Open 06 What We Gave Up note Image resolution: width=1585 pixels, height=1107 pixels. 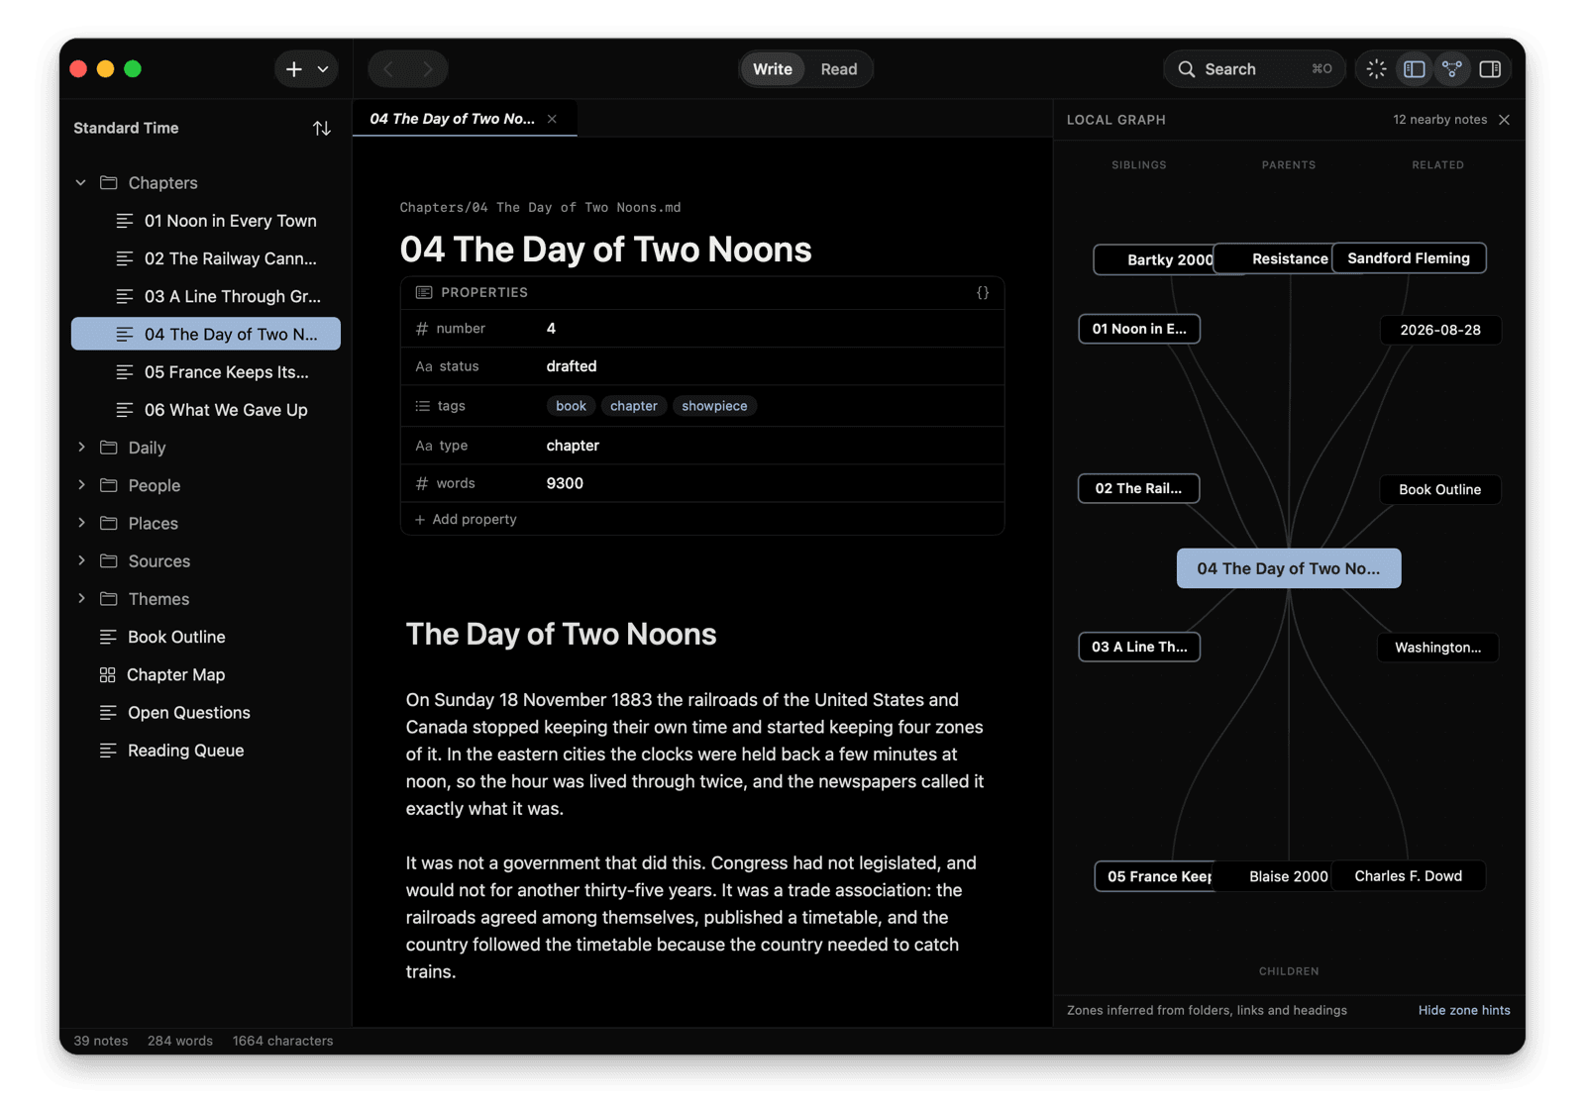pyautogui.click(x=206, y=410)
